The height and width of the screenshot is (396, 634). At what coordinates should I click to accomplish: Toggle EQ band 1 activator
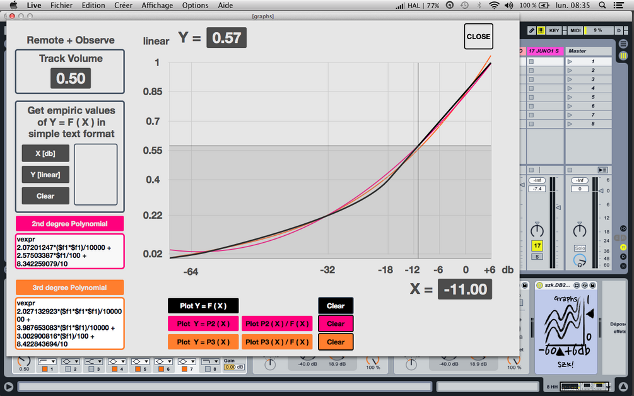point(45,369)
